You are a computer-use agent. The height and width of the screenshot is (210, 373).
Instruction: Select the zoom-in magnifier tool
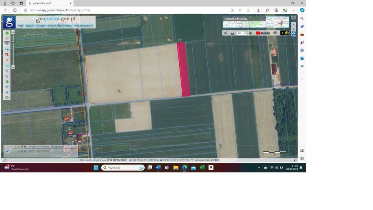pos(7,71)
